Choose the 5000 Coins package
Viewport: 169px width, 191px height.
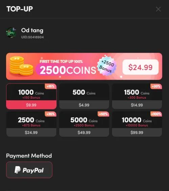coord(84,124)
